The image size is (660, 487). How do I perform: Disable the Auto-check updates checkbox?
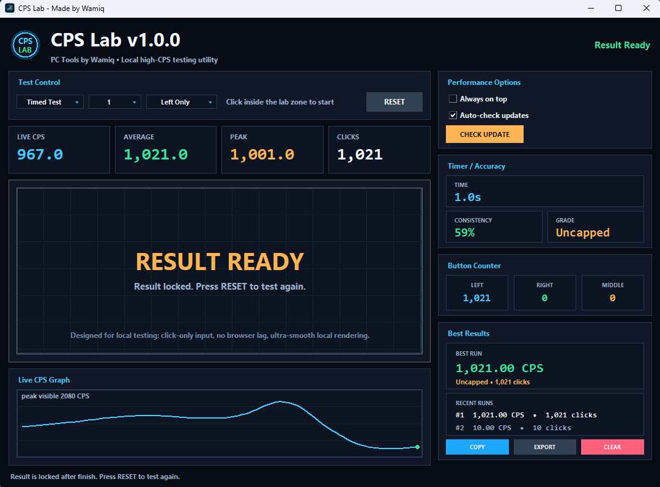pos(453,115)
